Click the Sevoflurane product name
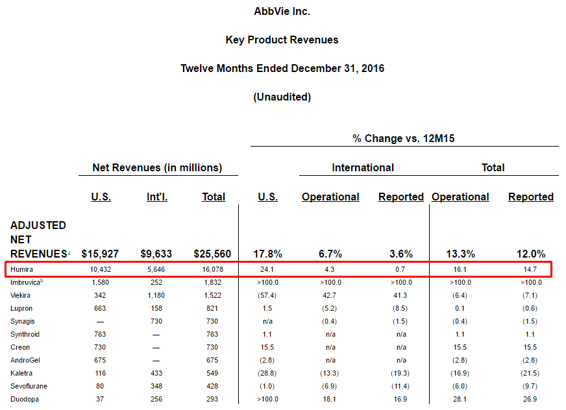 29,386
